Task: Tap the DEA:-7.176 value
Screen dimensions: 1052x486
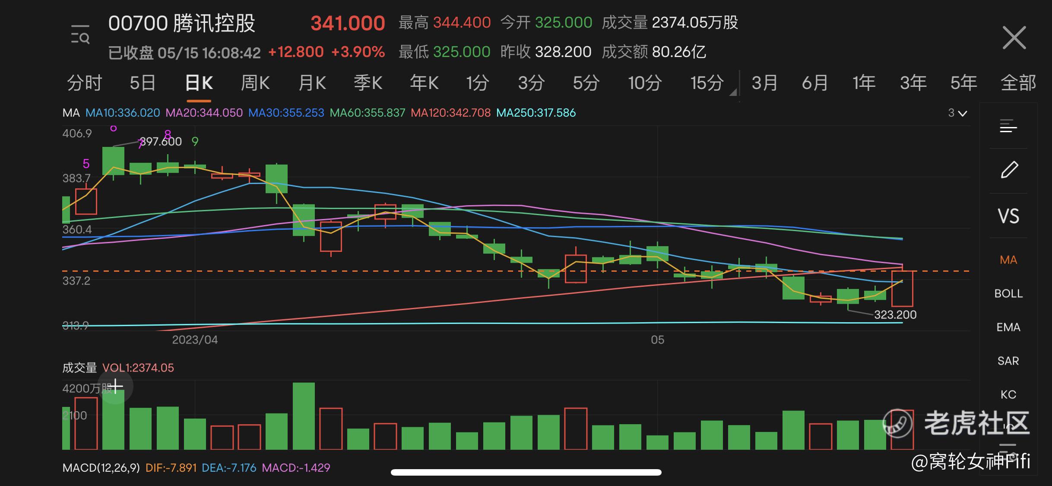Action: coord(229,468)
